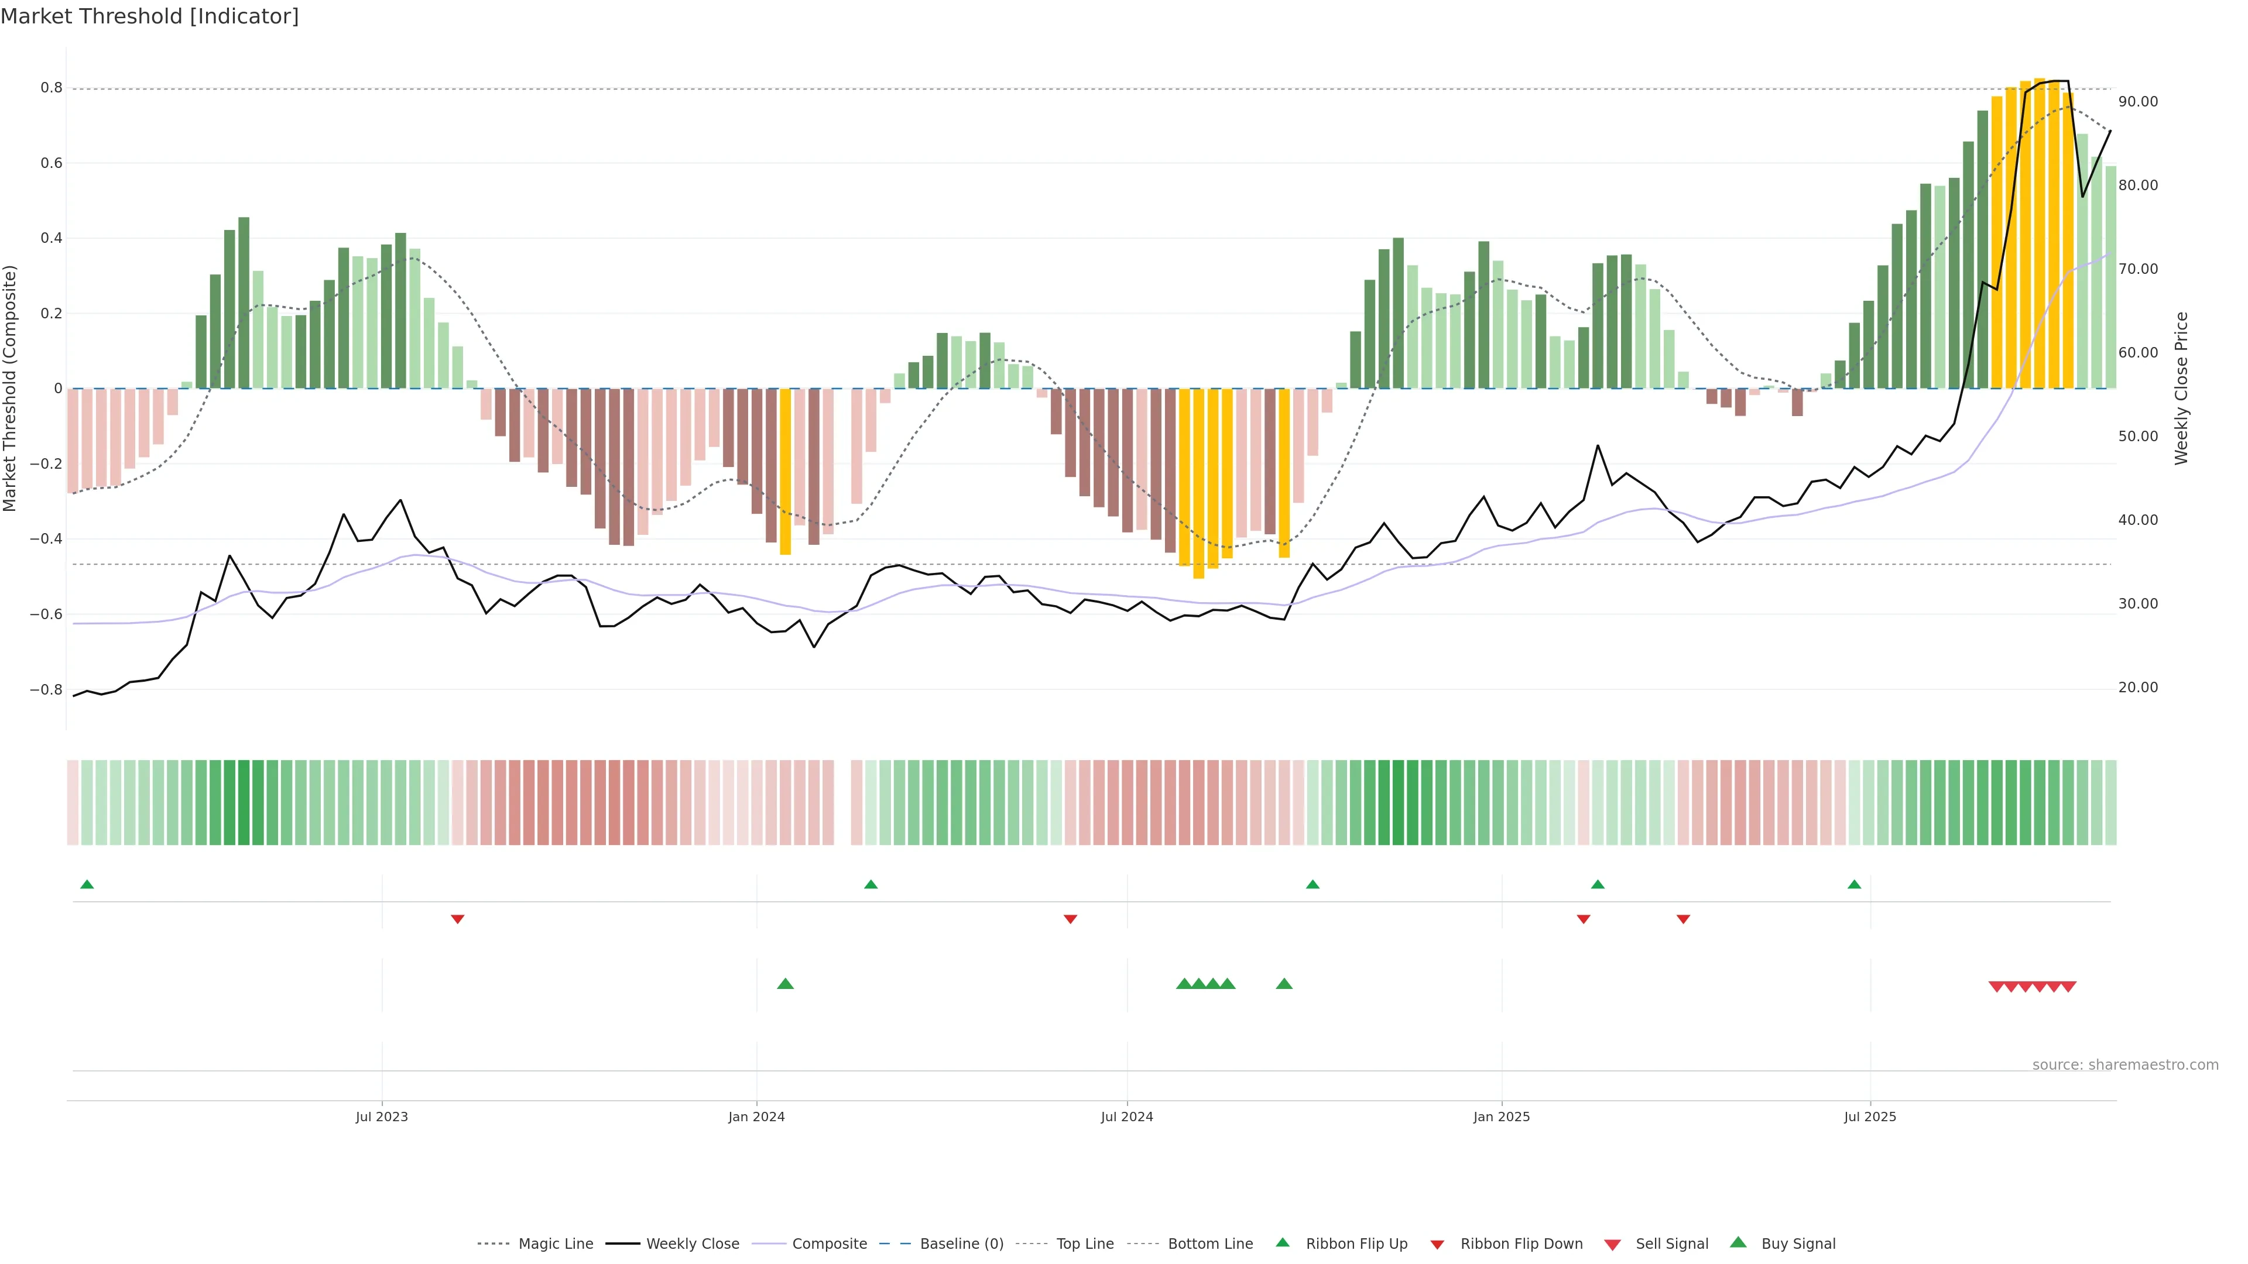Click the Sell Signal legend triangle
2248x1264 pixels.
tap(1612, 1244)
